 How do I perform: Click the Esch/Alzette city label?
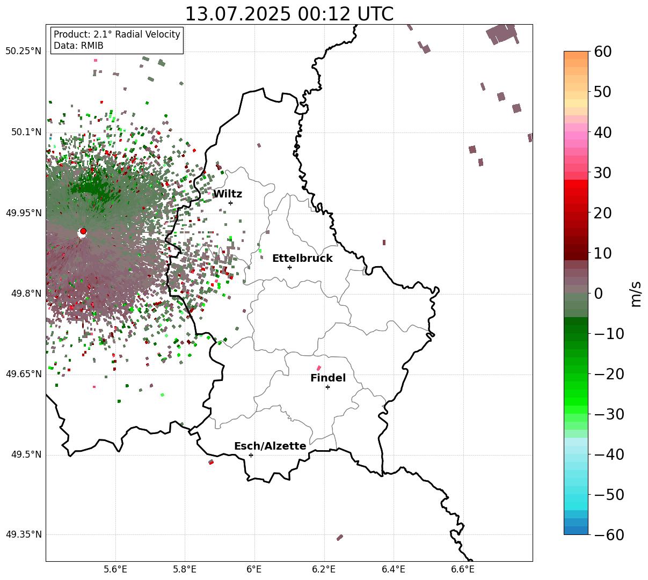point(270,446)
